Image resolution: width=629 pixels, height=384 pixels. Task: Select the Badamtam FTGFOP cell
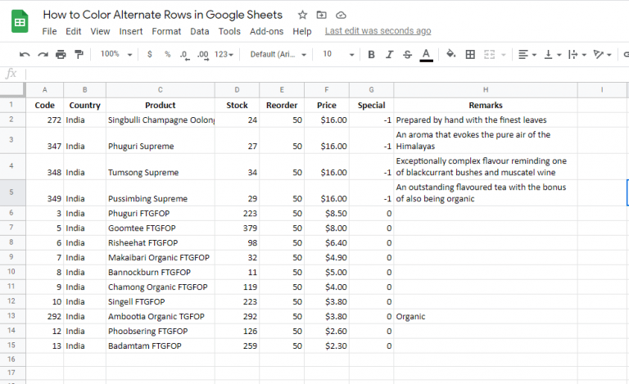click(x=160, y=346)
